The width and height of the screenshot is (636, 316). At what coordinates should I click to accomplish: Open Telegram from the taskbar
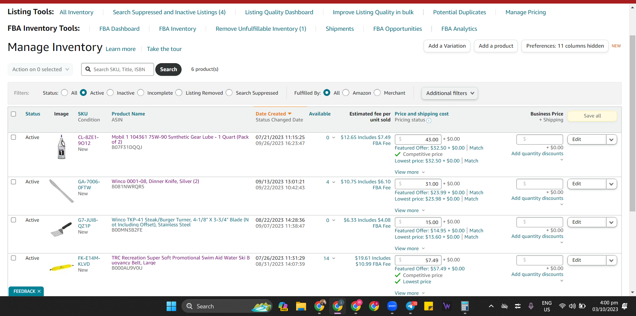pos(411,306)
